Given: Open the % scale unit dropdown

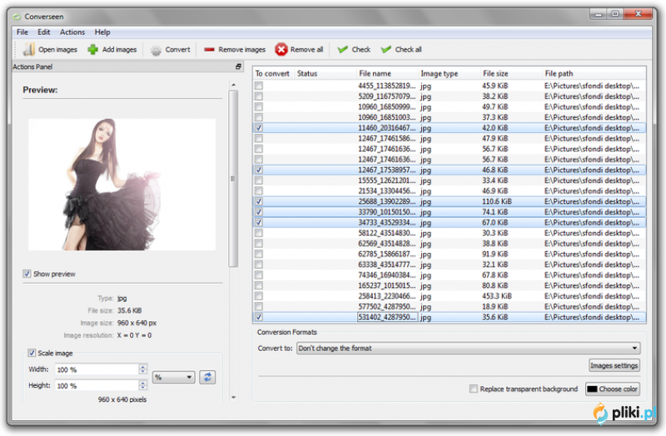Looking at the screenshot, I should coord(173,377).
